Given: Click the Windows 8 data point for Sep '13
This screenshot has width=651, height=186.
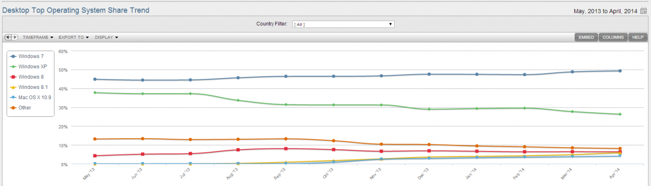Looking at the screenshot, I should tap(286, 148).
